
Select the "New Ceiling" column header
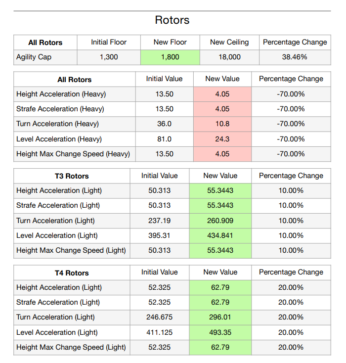coord(229,42)
